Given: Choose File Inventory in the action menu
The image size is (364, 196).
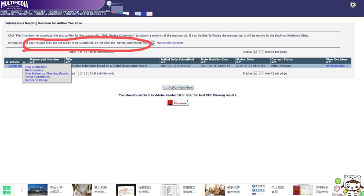Looking at the screenshot, I should point(34,70).
